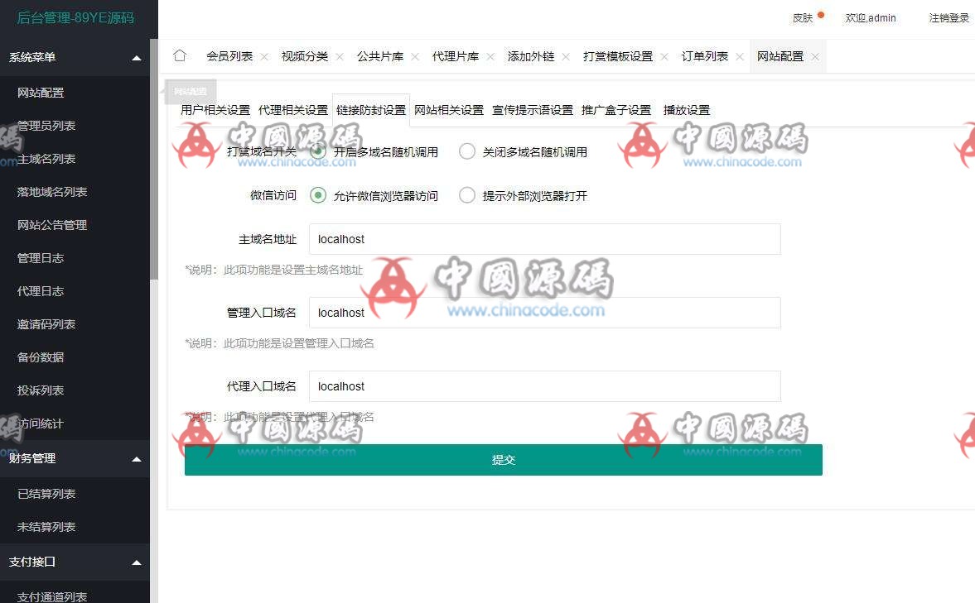
Task: Close the 会员列表 tab with its X icon
Action: coord(263,55)
